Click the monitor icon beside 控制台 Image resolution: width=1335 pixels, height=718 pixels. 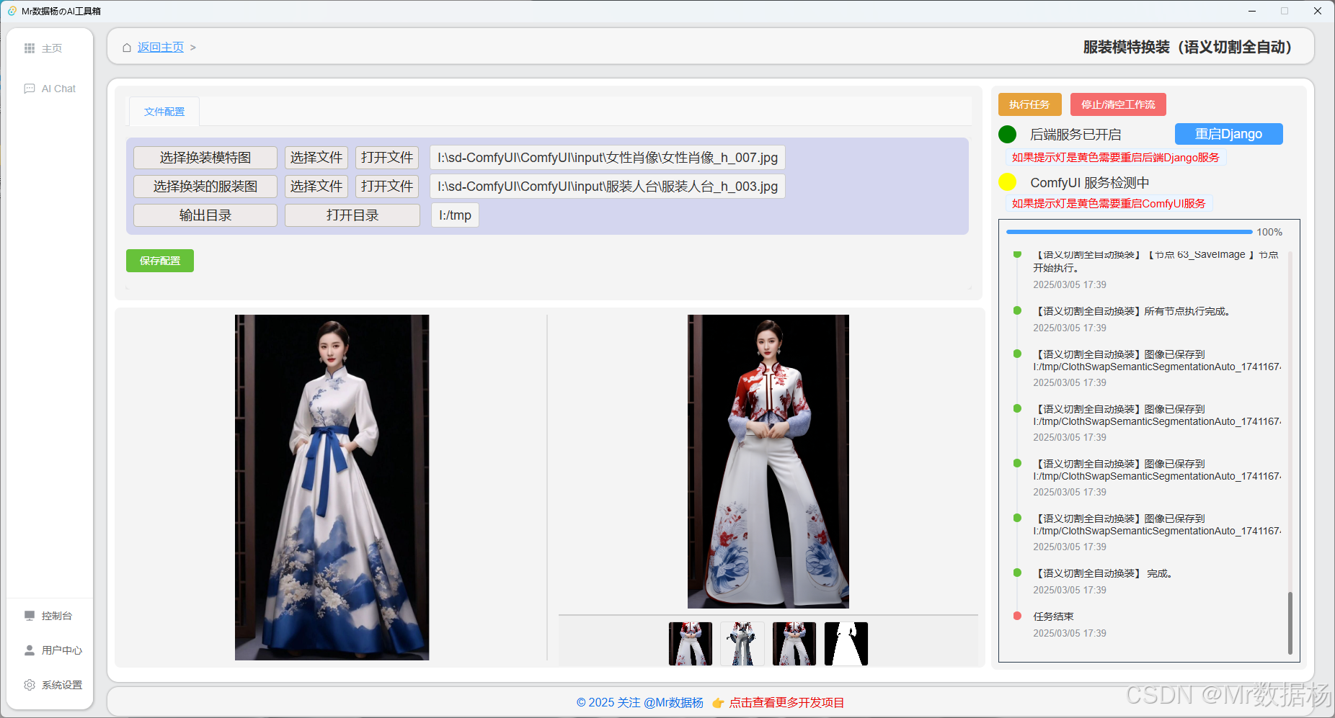coord(30,616)
